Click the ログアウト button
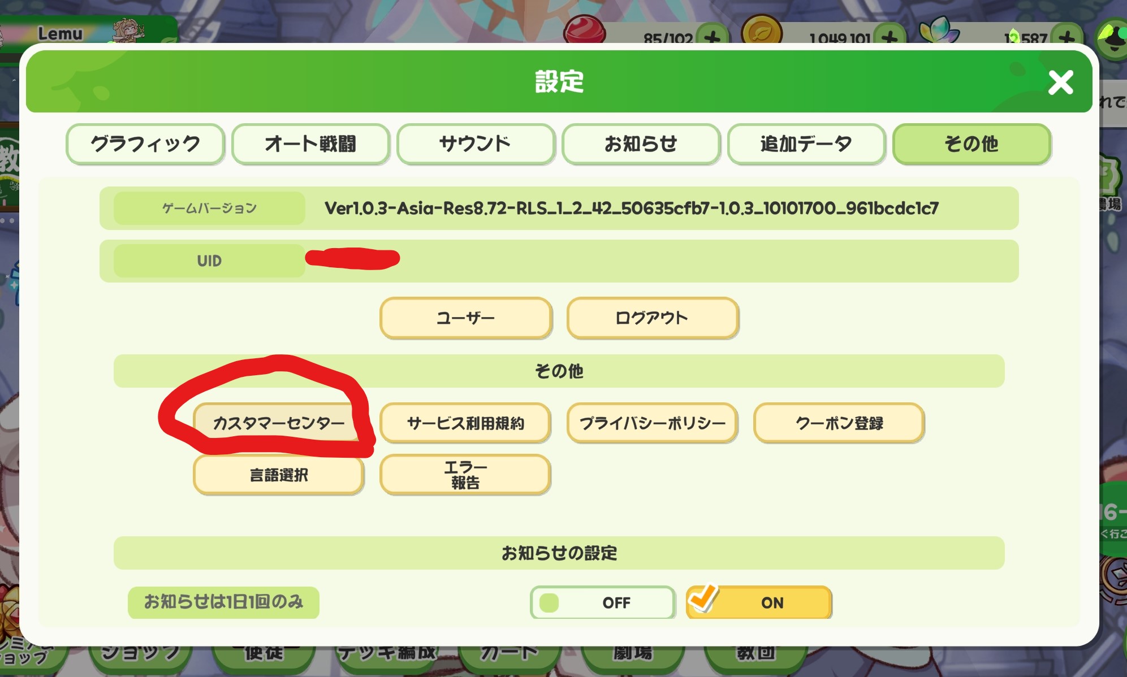This screenshot has width=1127, height=677. click(652, 318)
